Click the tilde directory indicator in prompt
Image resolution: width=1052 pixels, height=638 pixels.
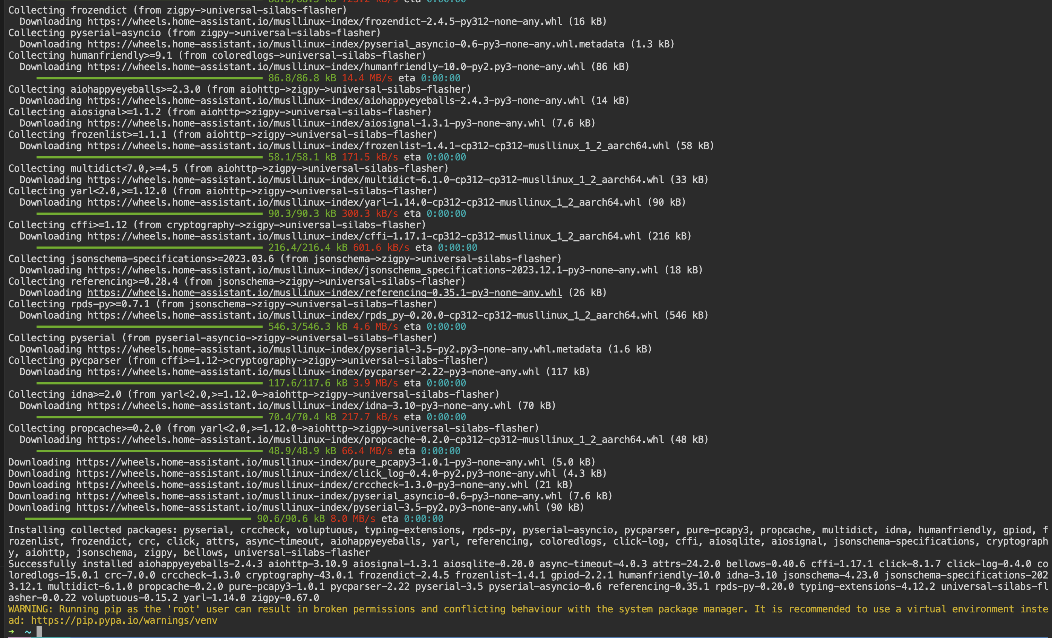[x=28, y=632]
